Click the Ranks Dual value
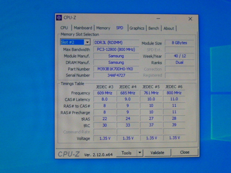The image size is (231, 173). (179, 62)
